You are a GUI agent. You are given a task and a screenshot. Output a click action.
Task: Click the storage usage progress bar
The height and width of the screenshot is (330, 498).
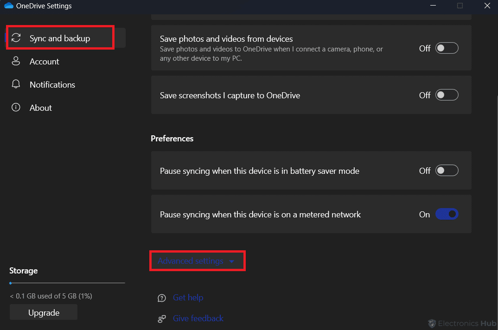click(x=67, y=284)
